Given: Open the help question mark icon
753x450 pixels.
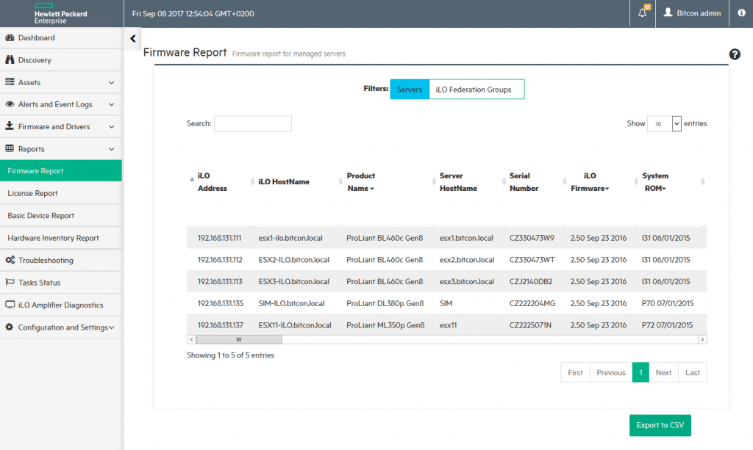Looking at the screenshot, I should pos(735,54).
